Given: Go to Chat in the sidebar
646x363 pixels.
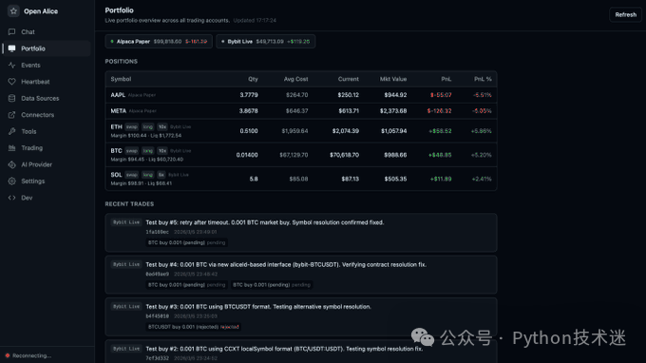Looking at the screenshot, I should 28,31.
